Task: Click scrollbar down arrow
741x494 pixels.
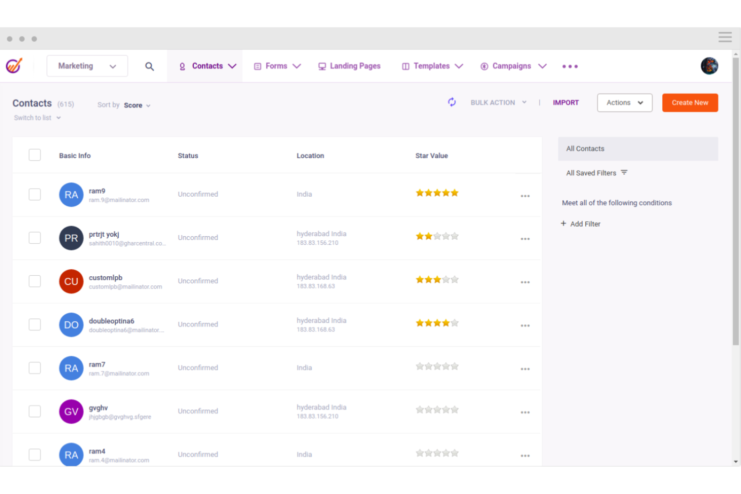Action: click(735, 461)
